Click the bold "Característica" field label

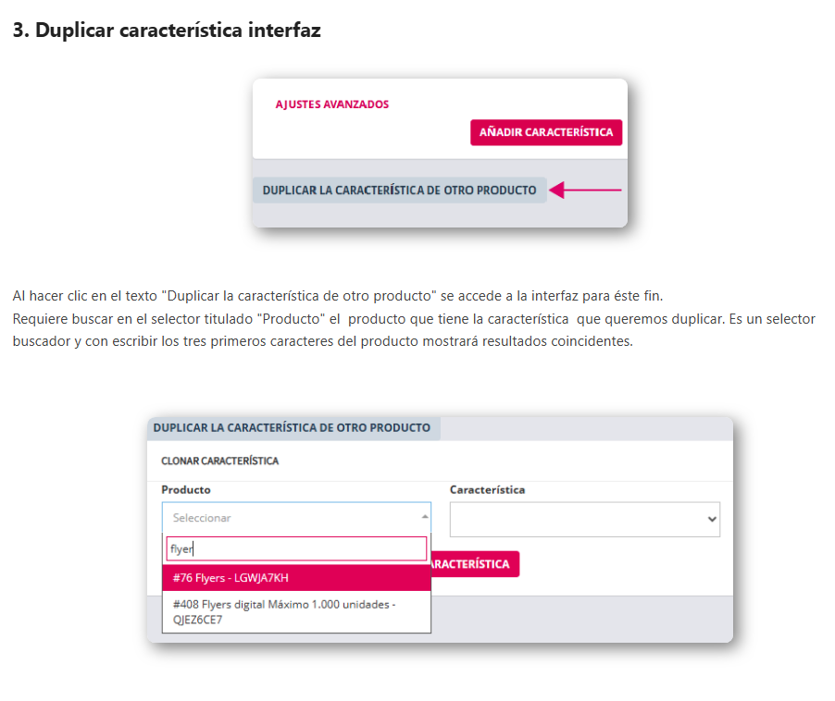pyautogui.click(x=487, y=489)
